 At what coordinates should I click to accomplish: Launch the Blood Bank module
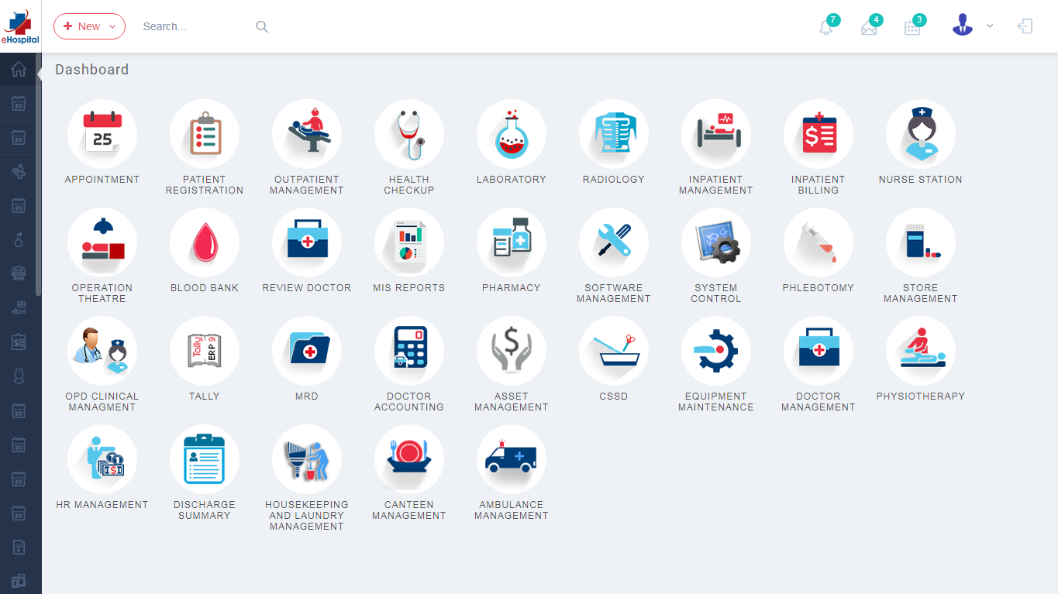(x=205, y=242)
